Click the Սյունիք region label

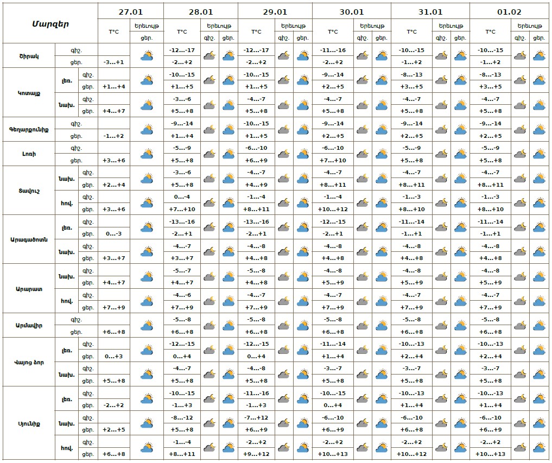(x=28, y=423)
